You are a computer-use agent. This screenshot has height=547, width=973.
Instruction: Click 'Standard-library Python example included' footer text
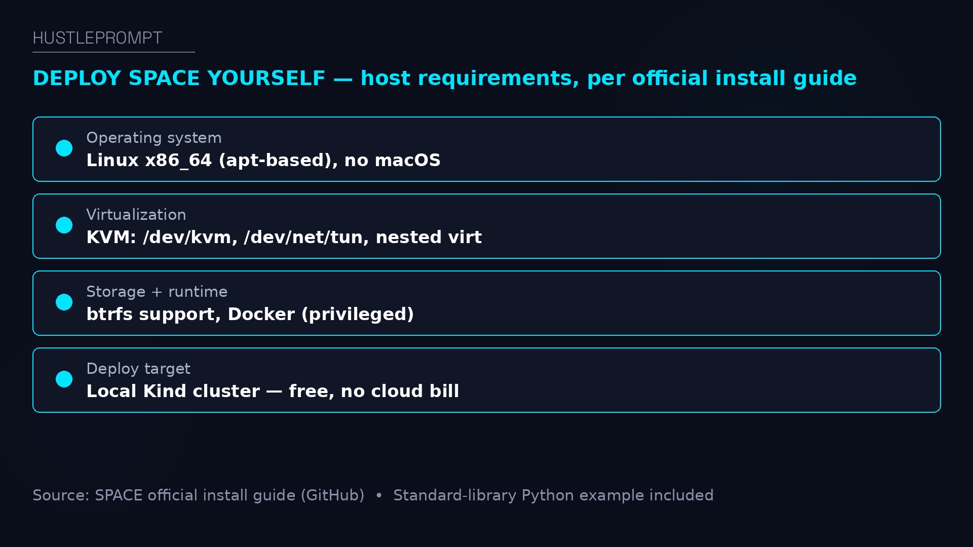click(553, 495)
